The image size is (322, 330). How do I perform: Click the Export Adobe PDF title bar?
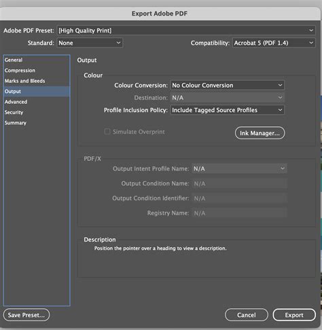pyautogui.click(x=160, y=14)
